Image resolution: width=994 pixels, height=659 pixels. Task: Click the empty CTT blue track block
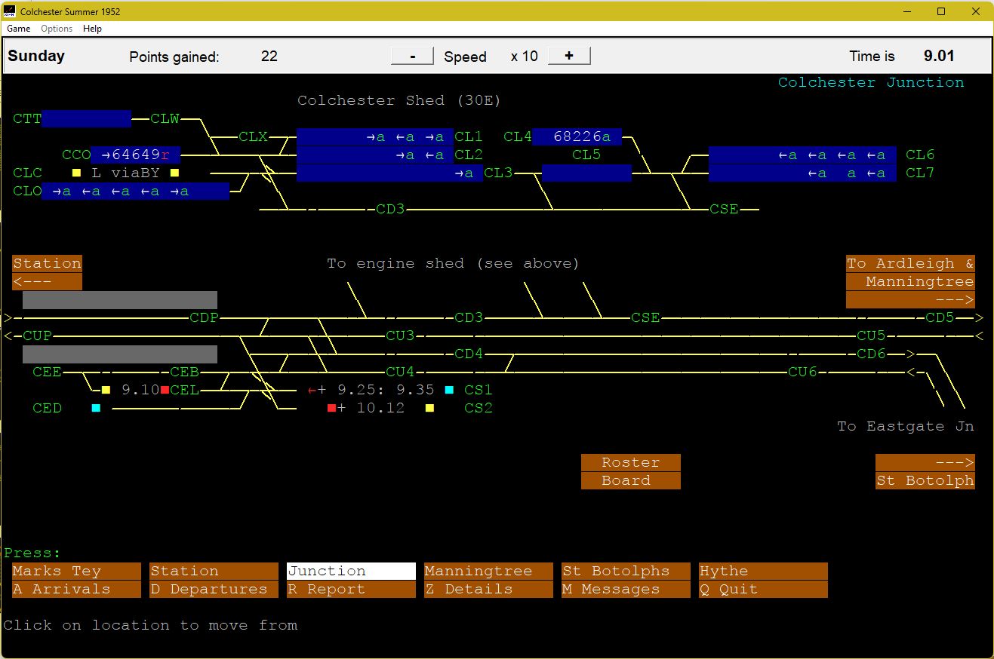[86, 118]
